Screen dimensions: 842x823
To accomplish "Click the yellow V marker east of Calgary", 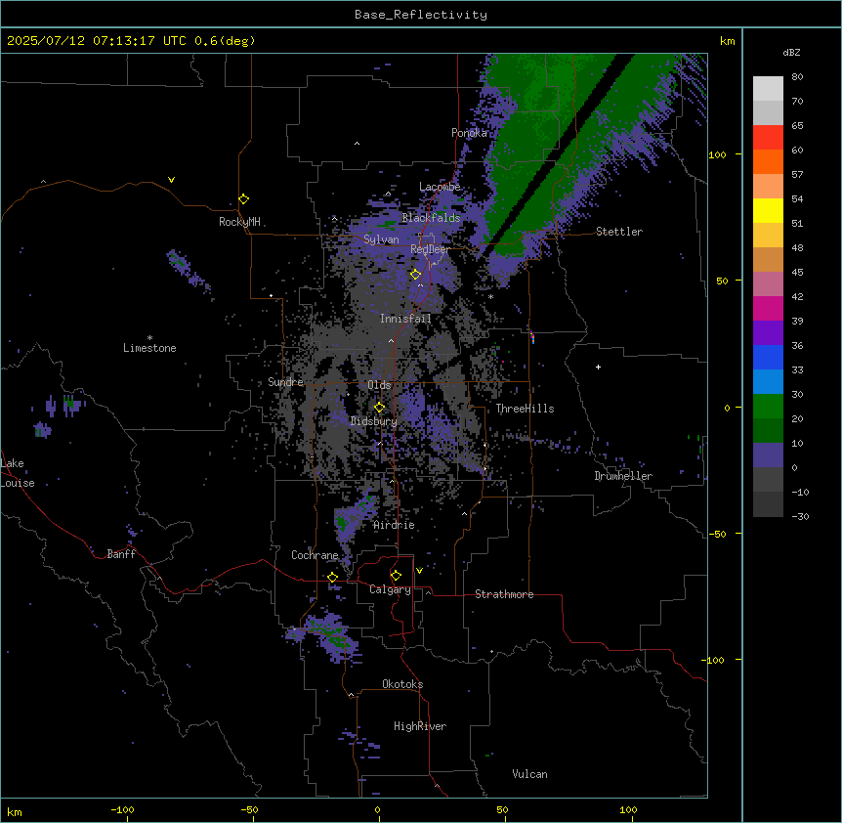I will [x=419, y=571].
